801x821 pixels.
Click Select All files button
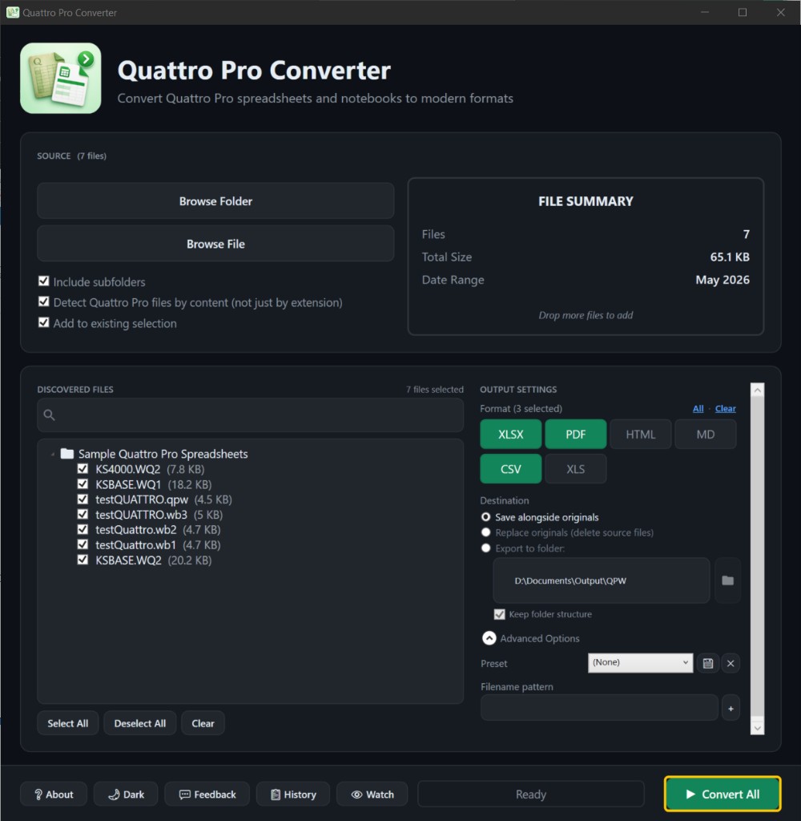[x=68, y=723]
